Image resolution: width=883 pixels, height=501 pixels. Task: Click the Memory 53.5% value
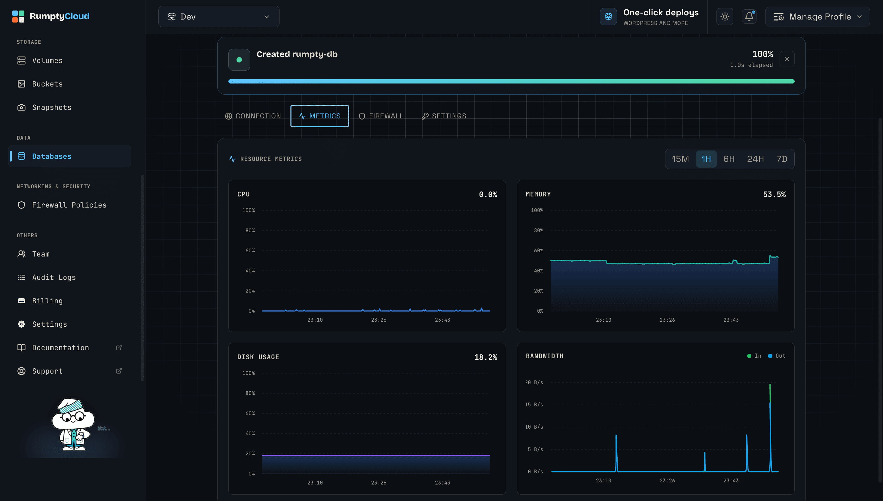[x=774, y=194]
